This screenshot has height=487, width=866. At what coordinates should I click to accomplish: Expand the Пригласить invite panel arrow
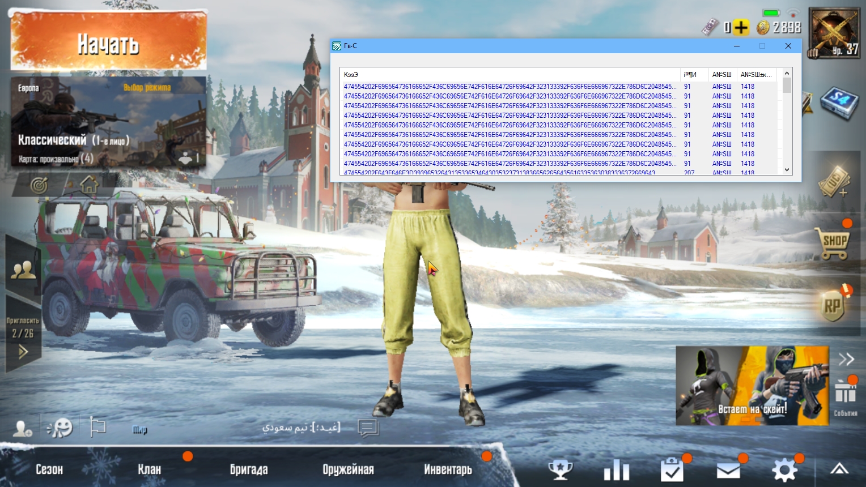coord(23,352)
